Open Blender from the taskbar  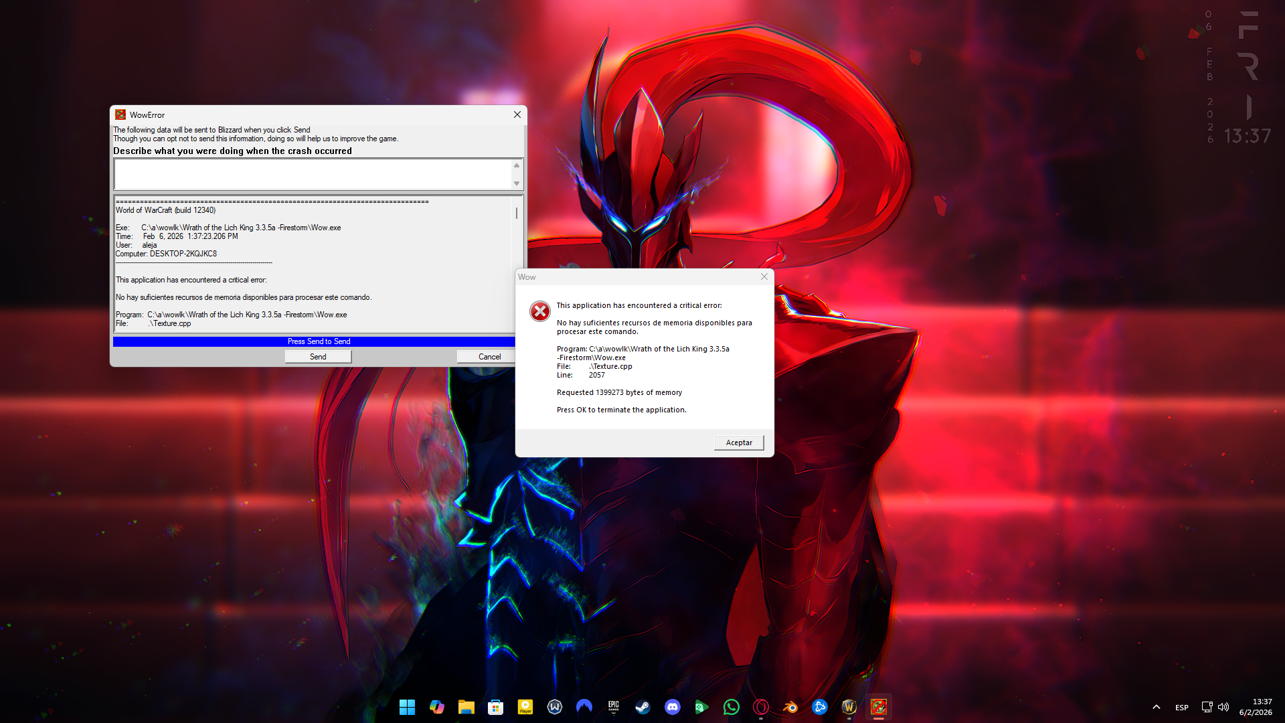pyautogui.click(x=790, y=707)
